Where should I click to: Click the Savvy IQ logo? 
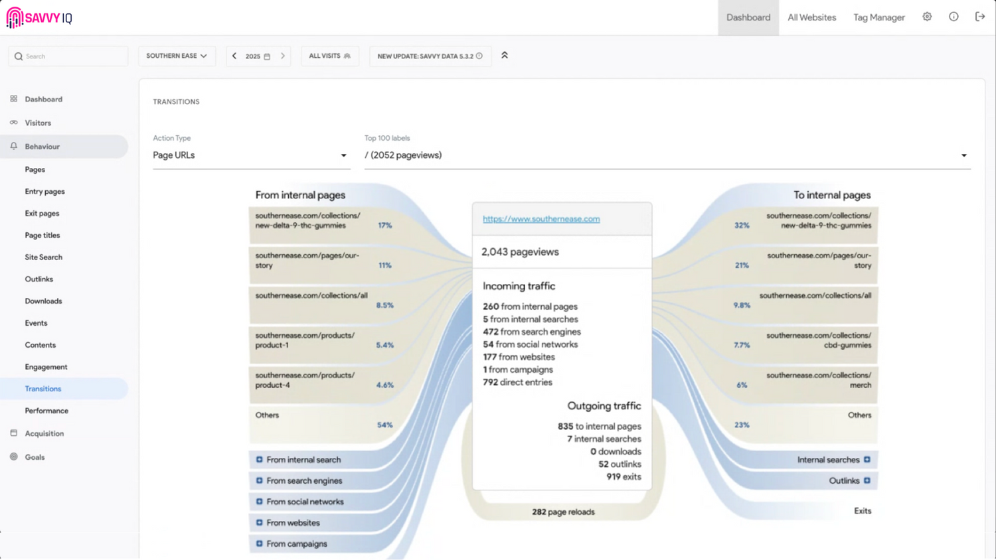[39, 18]
